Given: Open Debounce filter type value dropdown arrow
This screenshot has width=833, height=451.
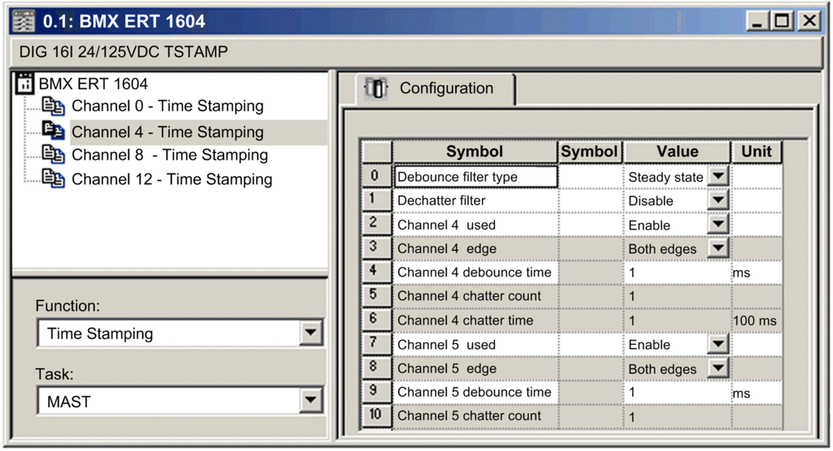Looking at the screenshot, I should point(718,176).
